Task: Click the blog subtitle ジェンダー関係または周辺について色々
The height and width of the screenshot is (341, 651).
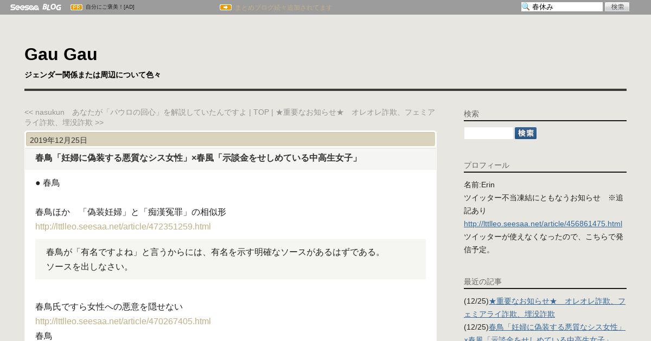Action: [93, 75]
